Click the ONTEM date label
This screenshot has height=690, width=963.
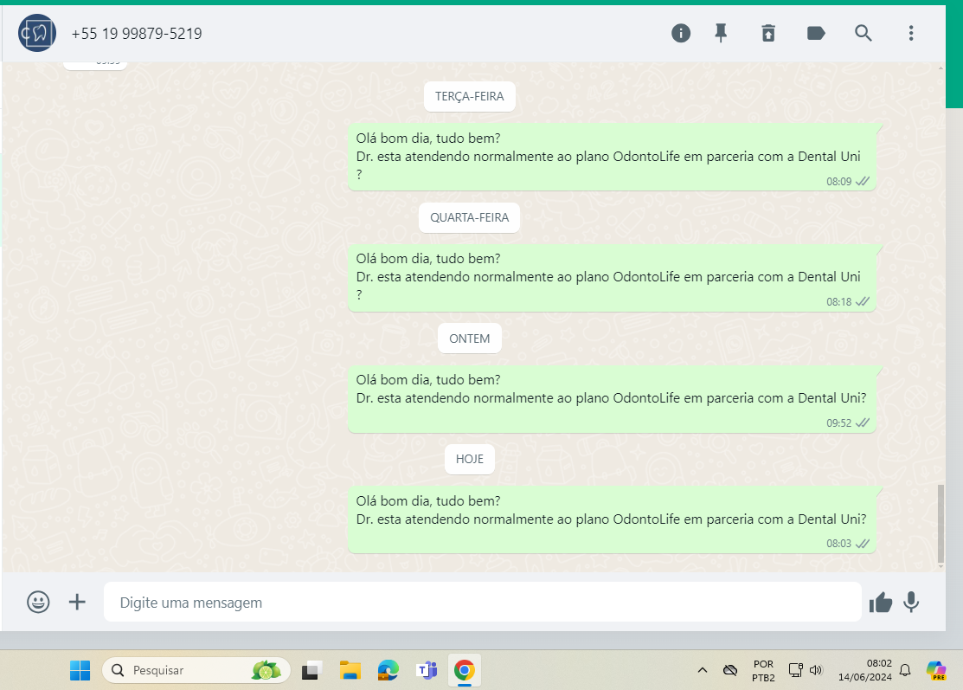[469, 339]
